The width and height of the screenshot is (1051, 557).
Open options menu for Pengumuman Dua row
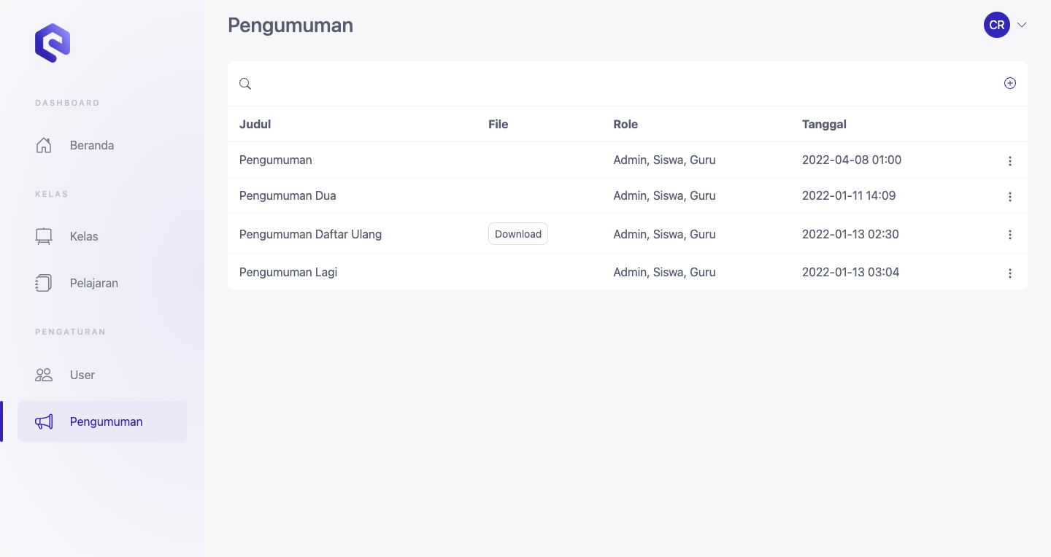coord(1010,197)
